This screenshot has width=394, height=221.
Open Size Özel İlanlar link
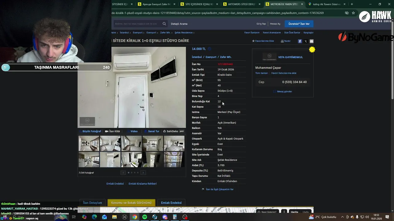point(292,33)
